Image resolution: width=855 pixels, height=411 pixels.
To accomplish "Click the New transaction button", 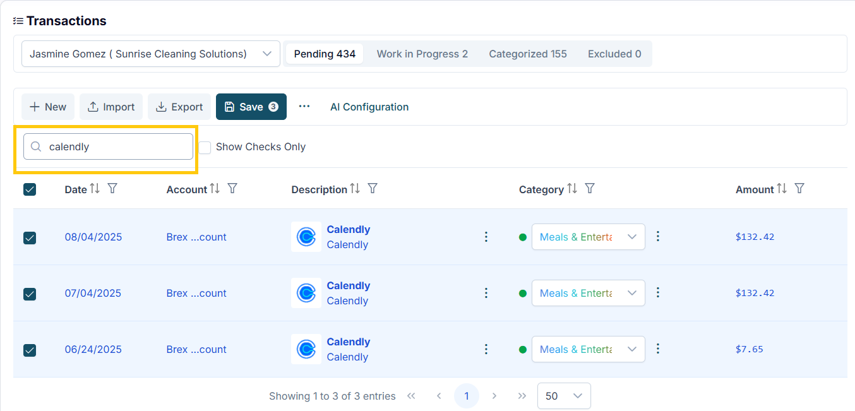I will click(x=48, y=107).
